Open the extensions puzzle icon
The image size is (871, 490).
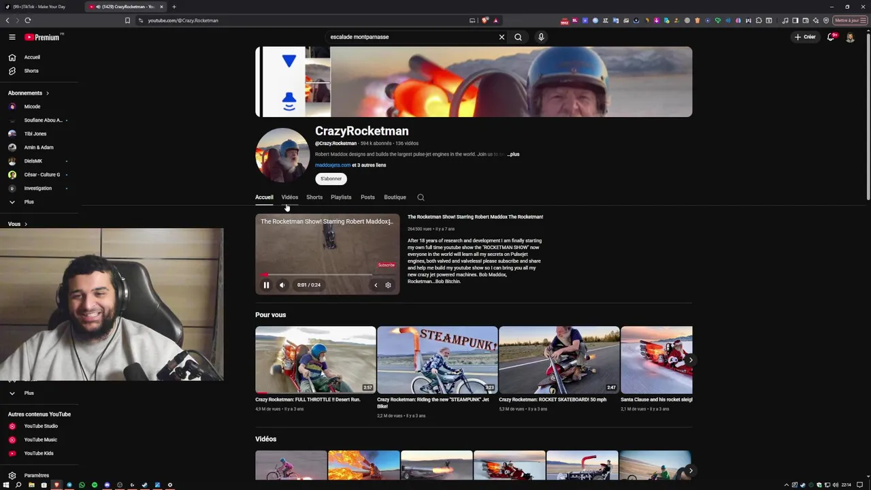pyautogui.click(x=759, y=20)
